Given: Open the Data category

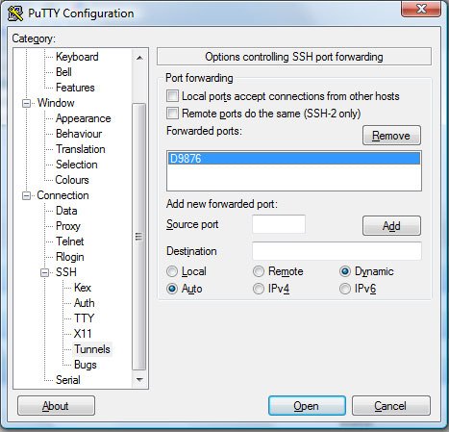Looking at the screenshot, I should [66, 211].
